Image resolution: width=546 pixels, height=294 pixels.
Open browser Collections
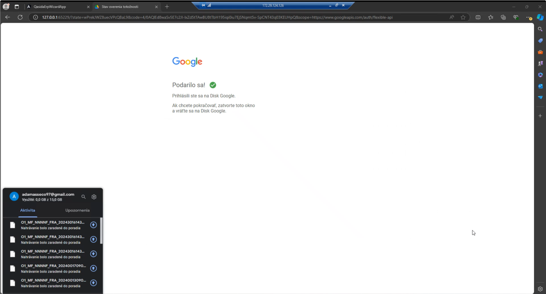click(503, 17)
